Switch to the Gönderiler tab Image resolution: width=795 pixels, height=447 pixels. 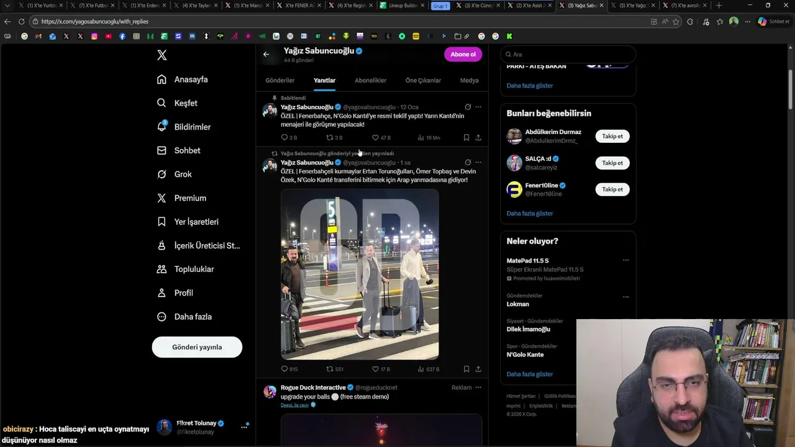coord(280,80)
